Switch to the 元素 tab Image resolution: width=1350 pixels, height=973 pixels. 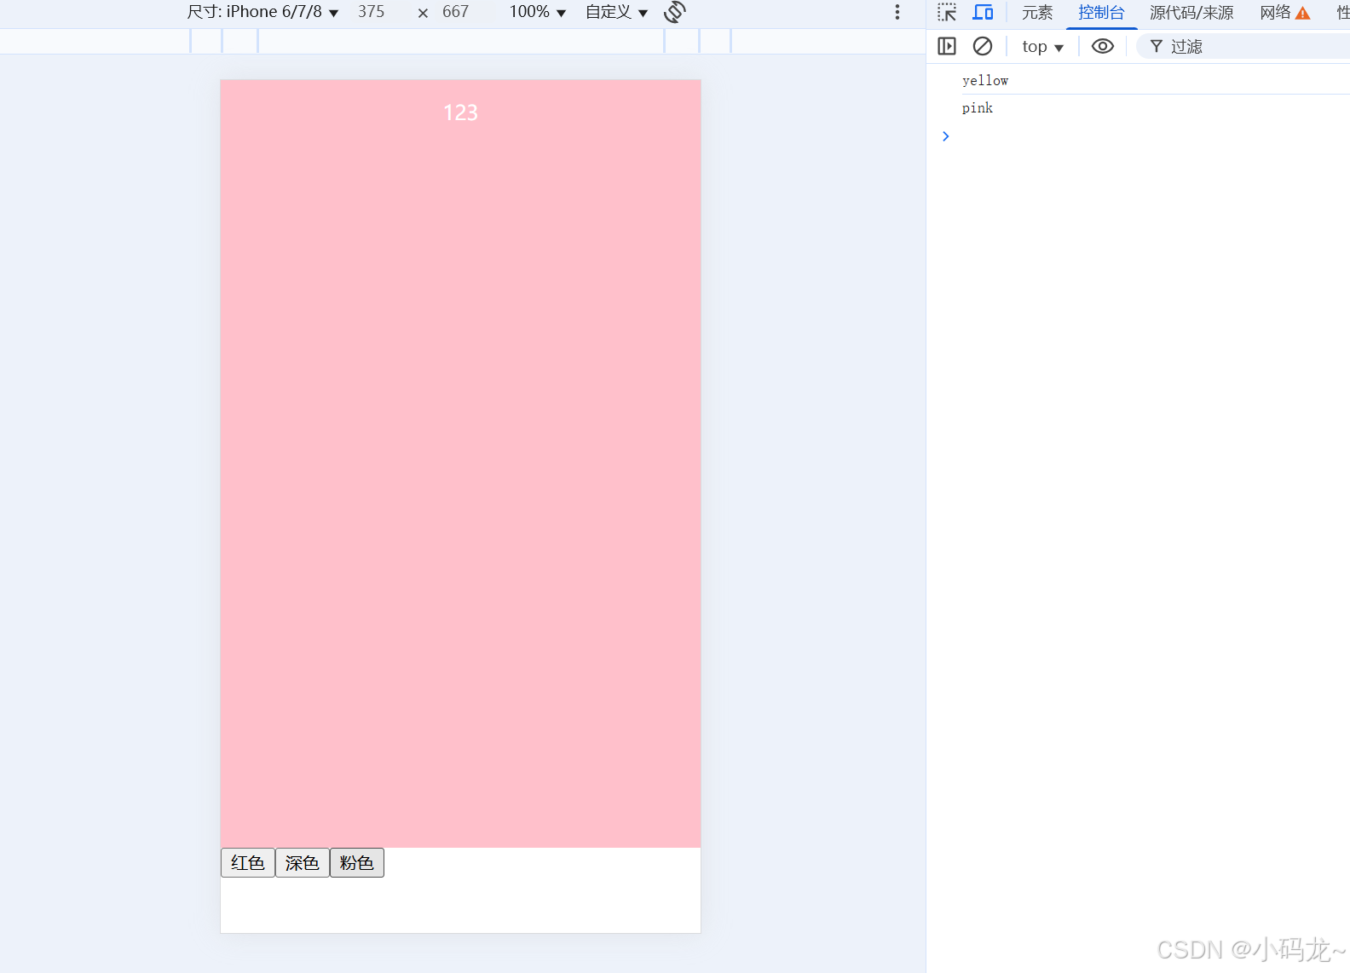(x=1037, y=13)
